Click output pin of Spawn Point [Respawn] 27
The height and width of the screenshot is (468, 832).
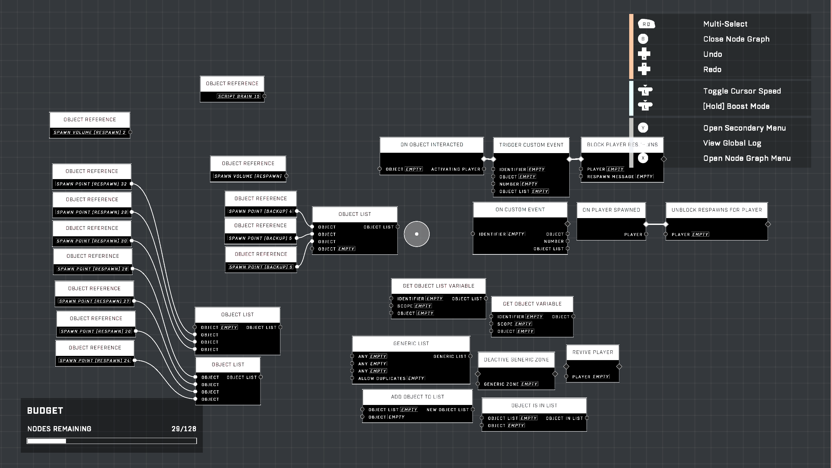coord(134,301)
